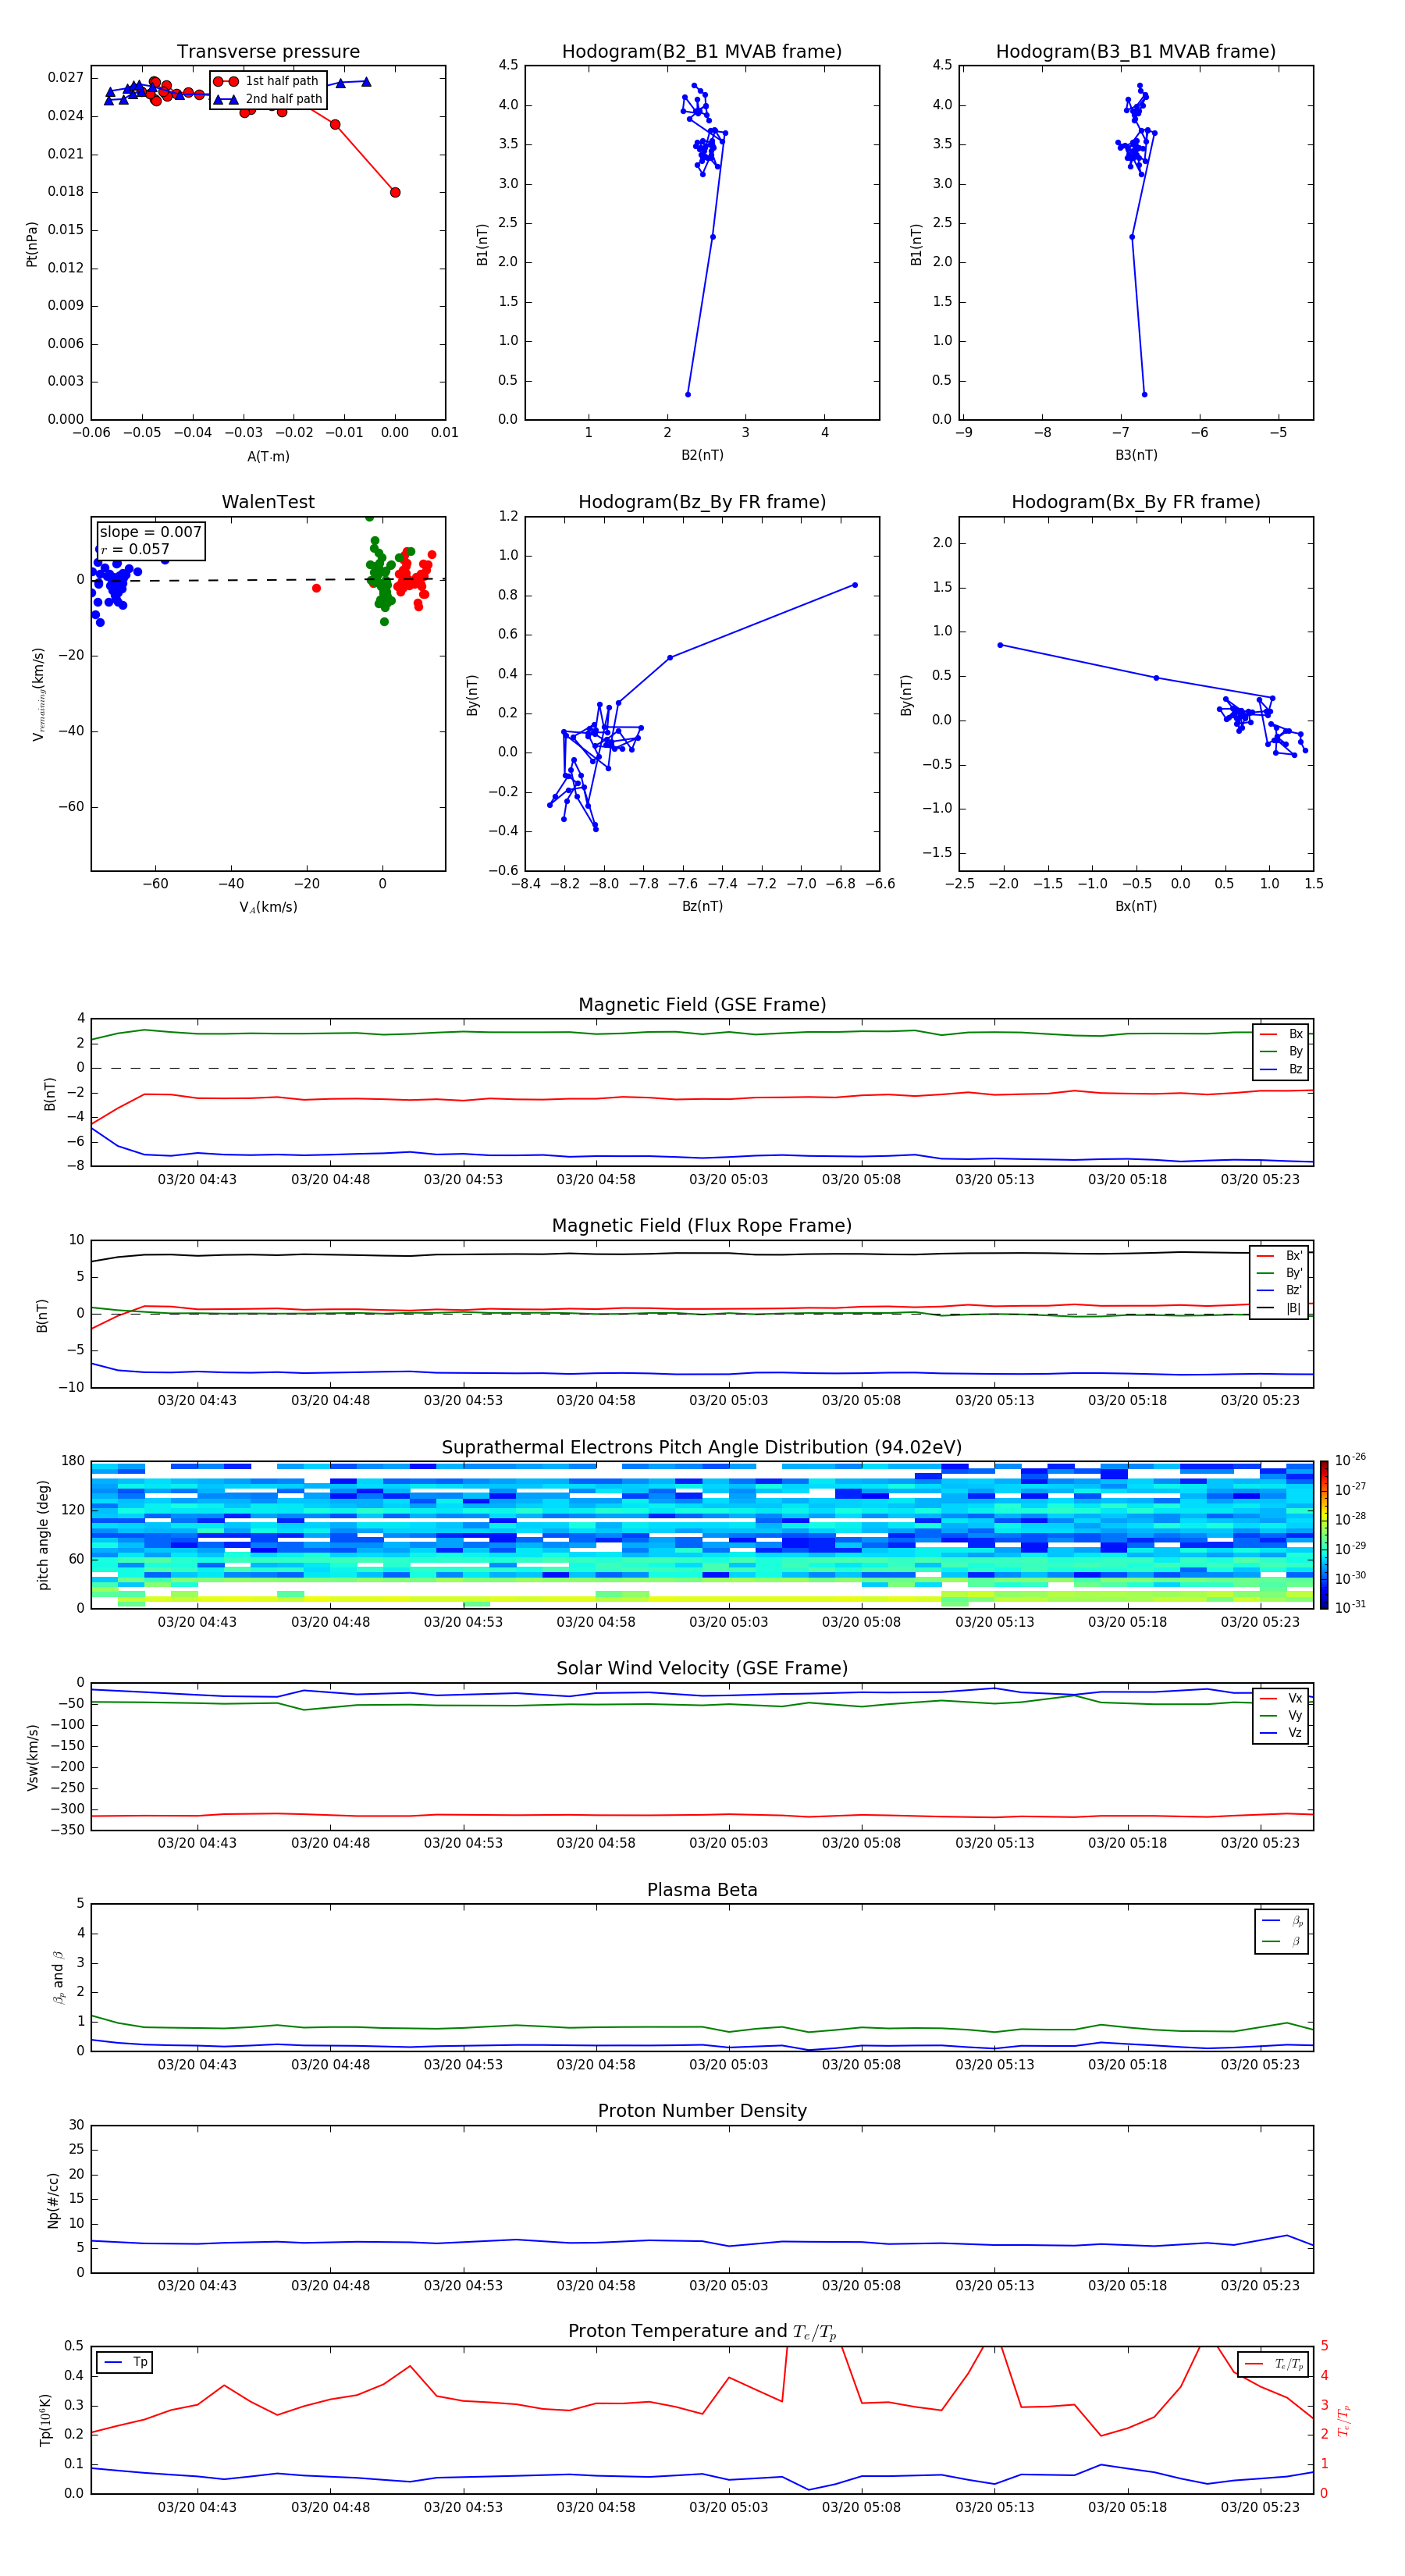The width and height of the screenshot is (1405, 2576).
Task: Click the "Solar Wind Velocity (GSE Frame)" title
Action: click(702, 1669)
